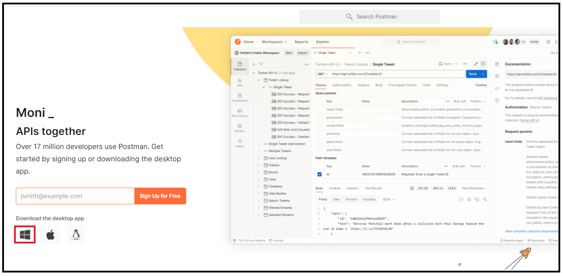Screen dimensions: 562x276
Task: Click the email address input field
Action: (x=75, y=196)
